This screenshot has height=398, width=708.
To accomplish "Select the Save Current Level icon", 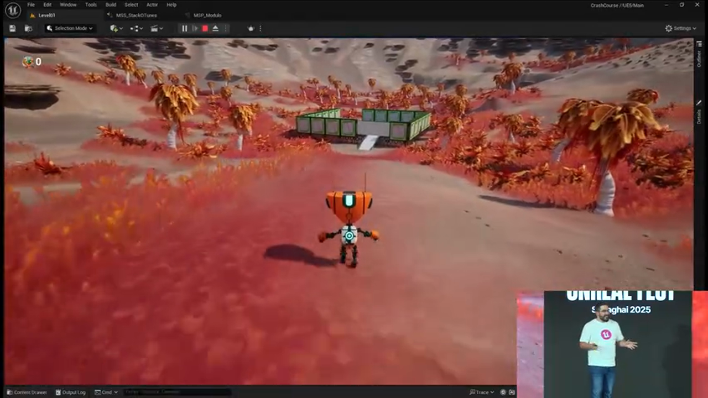I will click(x=12, y=28).
